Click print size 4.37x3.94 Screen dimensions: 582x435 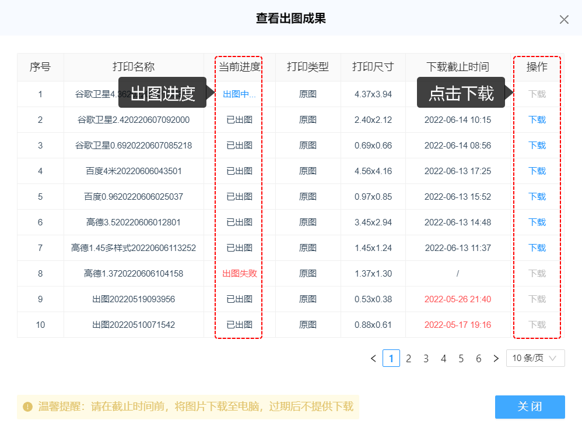click(373, 94)
